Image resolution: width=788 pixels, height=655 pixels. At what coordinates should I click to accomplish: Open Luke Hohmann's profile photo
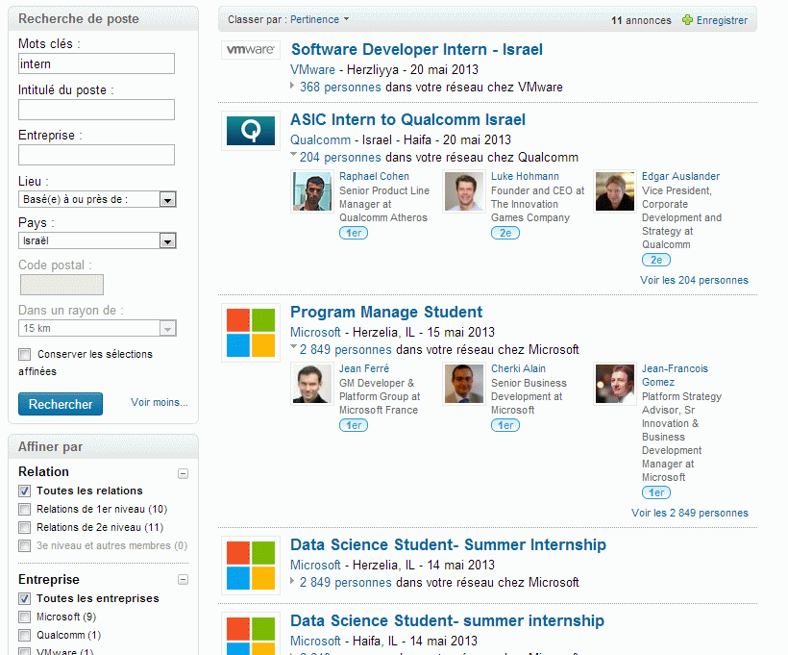pos(464,191)
